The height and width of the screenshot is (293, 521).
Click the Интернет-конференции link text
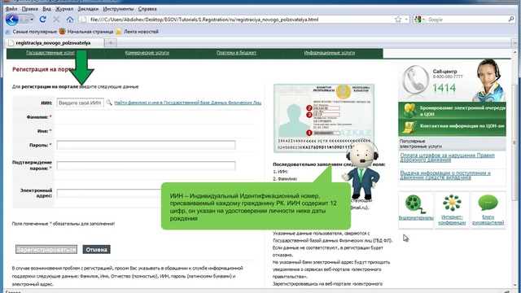(452, 220)
